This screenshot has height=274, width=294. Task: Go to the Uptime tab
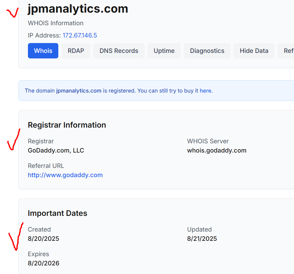pos(164,51)
